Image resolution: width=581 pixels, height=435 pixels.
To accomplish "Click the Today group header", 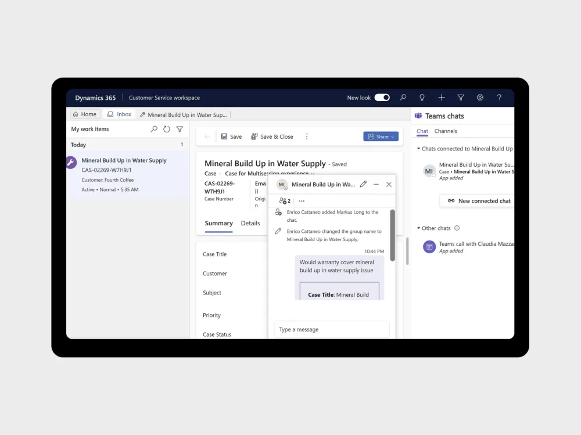I will point(128,145).
